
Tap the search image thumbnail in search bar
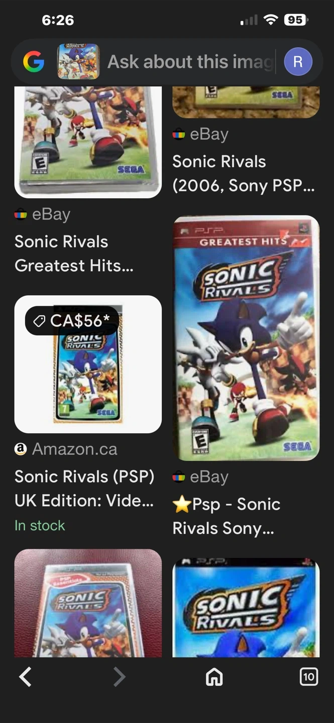pos(78,62)
